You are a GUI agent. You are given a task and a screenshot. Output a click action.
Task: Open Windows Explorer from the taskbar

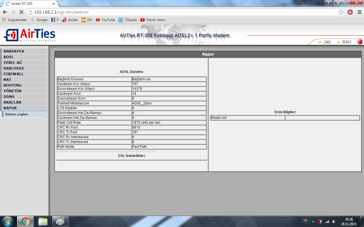(x=43, y=221)
